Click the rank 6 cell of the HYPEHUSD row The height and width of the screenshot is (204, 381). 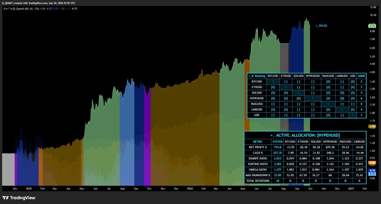pos(361,98)
